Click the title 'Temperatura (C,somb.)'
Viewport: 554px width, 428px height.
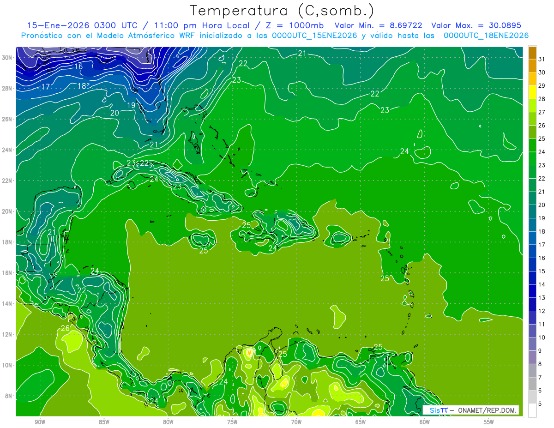click(282, 11)
